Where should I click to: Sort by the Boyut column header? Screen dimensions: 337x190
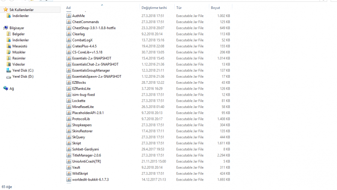215,8
